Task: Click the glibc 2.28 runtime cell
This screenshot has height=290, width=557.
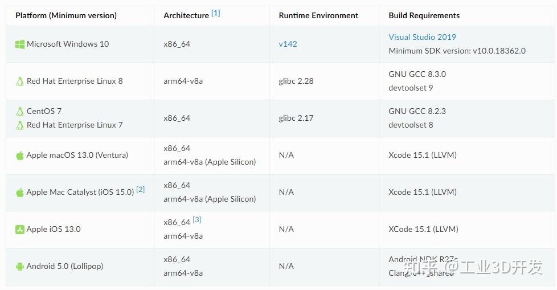Action: (x=296, y=81)
